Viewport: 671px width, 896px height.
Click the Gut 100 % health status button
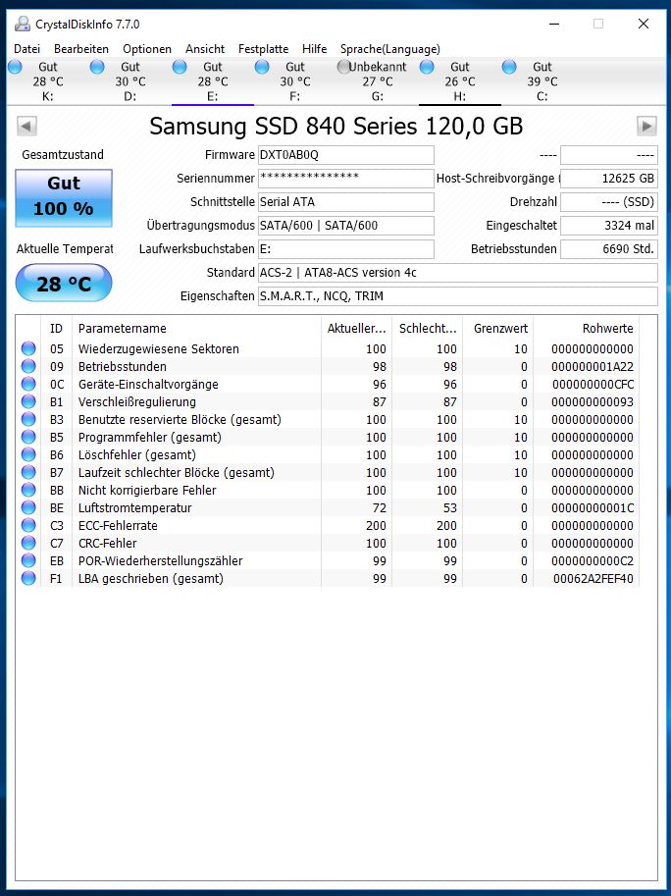tap(64, 197)
